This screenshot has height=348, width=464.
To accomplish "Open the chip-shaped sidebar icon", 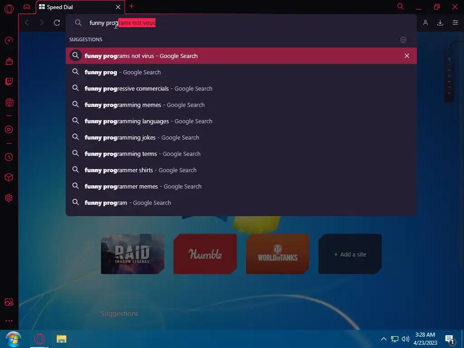I will coord(9,102).
